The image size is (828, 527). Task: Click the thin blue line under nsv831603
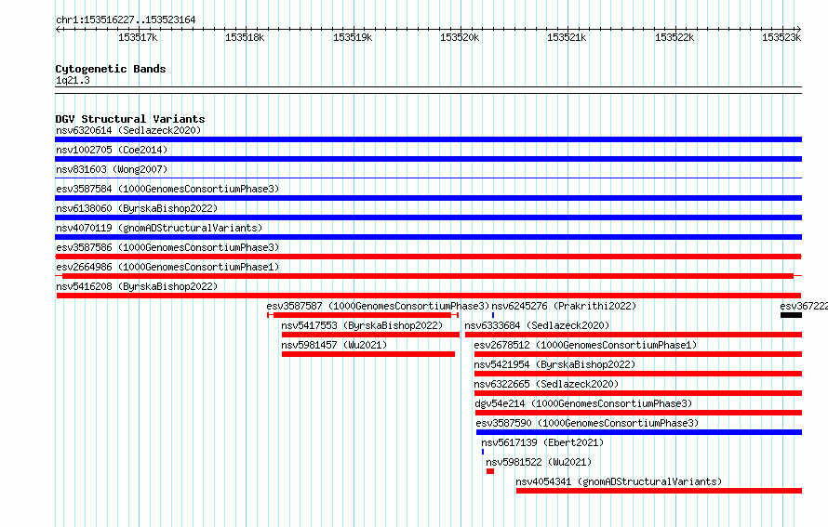click(428, 178)
